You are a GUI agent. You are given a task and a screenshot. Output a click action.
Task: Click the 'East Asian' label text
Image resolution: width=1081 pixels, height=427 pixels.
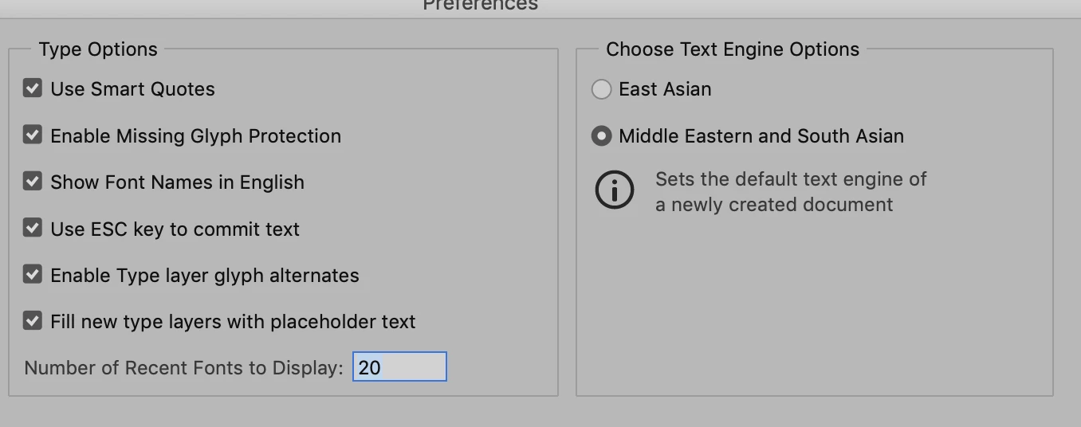point(665,89)
